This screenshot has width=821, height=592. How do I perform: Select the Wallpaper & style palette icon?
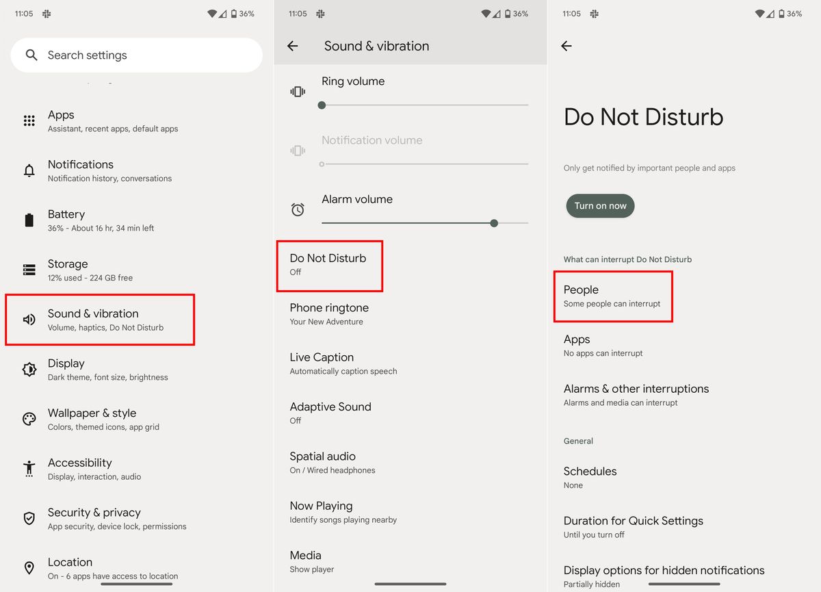29,419
